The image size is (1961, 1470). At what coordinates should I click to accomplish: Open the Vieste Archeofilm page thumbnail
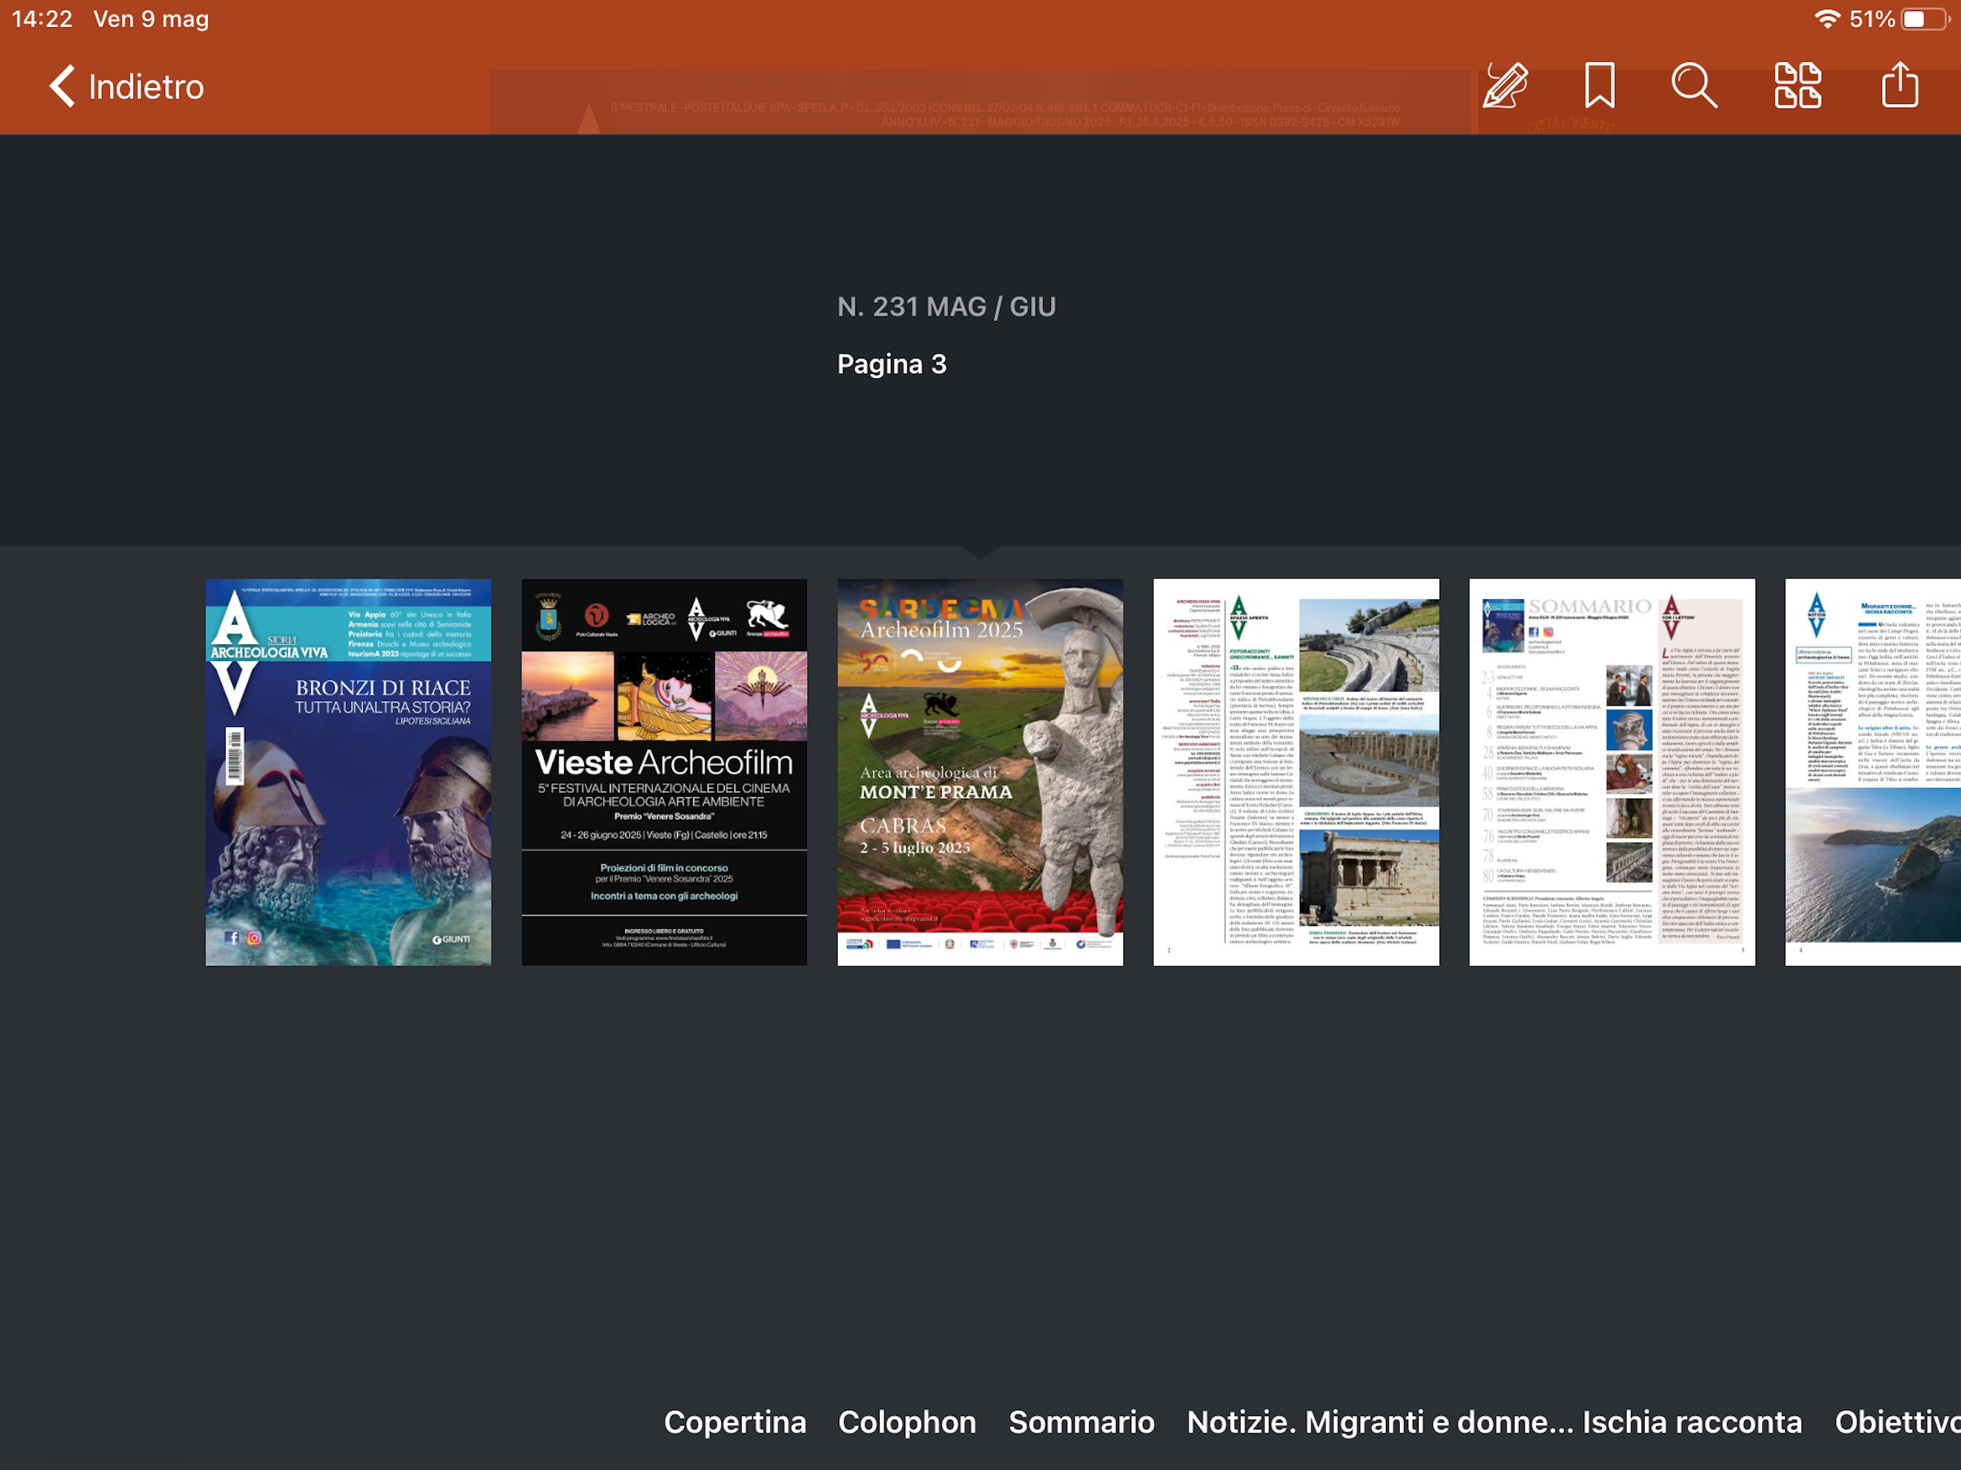tap(664, 772)
